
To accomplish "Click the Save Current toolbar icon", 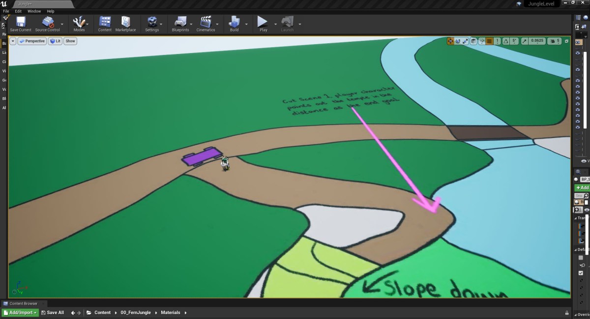I will (21, 24).
